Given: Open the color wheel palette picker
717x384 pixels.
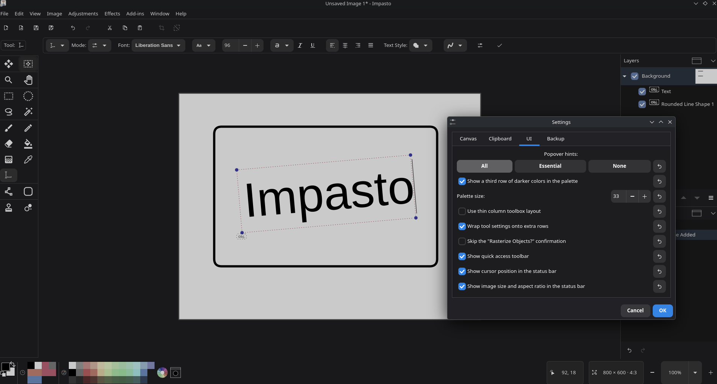Looking at the screenshot, I should pyautogui.click(x=162, y=372).
